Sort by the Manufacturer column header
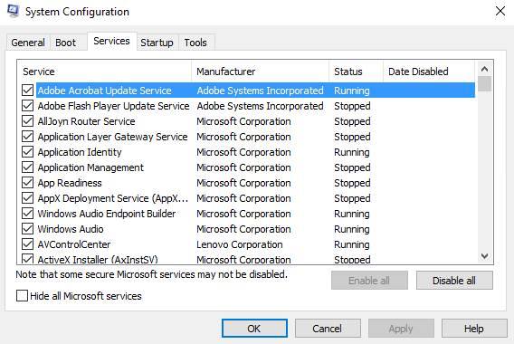 pyautogui.click(x=261, y=72)
